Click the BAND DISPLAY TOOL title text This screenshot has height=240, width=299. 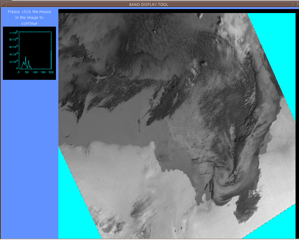coord(149,4)
